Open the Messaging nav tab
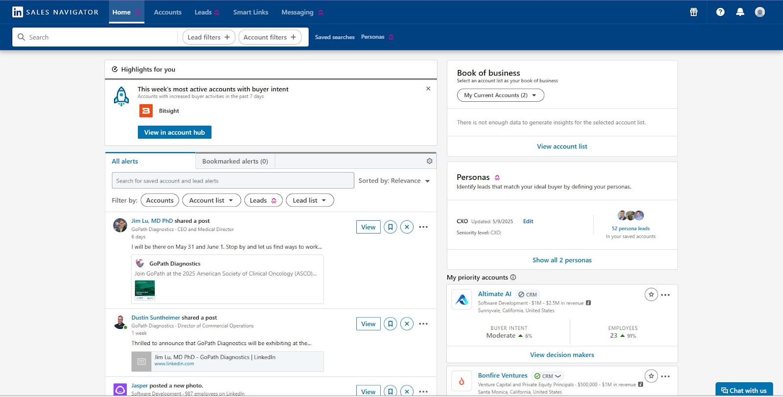Image resolution: width=783 pixels, height=397 pixels. (x=302, y=12)
